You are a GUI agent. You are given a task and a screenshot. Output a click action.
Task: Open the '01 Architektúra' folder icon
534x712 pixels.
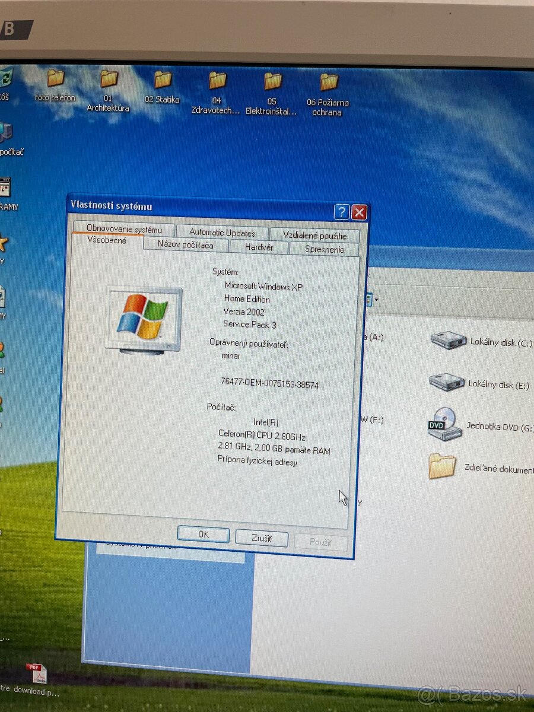coord(108,80)
